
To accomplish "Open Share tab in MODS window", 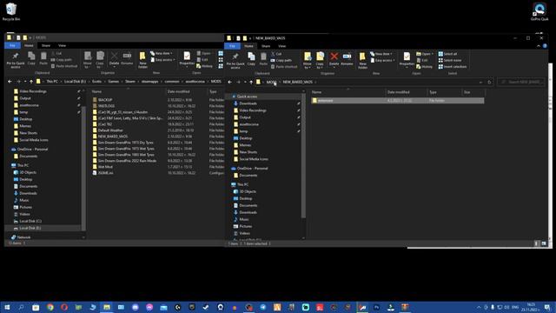I will click(x=46, y=45).
